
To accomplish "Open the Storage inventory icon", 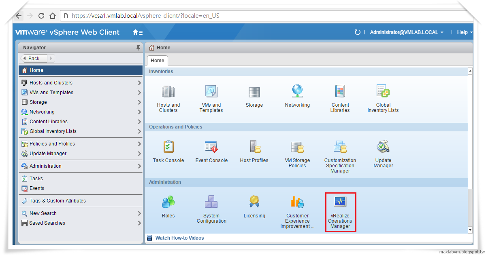I will (x=254, y=92).
